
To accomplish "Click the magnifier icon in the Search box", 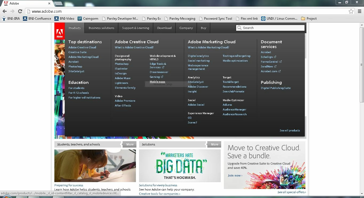I will click(239, 28).
